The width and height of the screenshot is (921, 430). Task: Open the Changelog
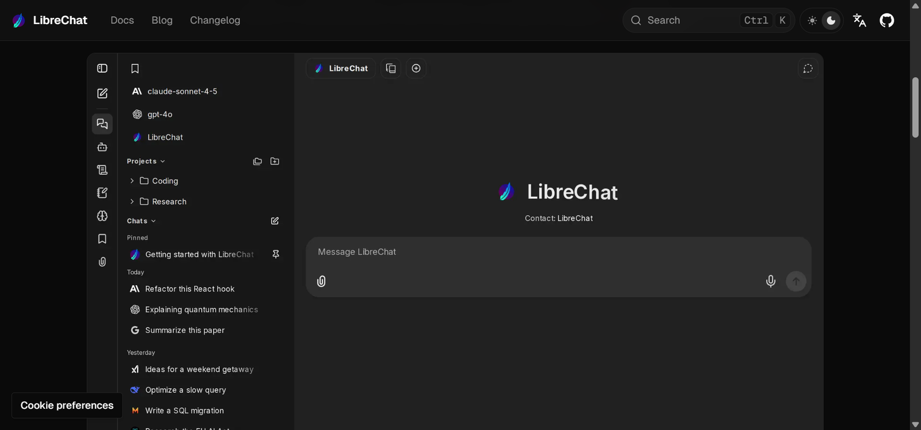[x=215, y=20]
